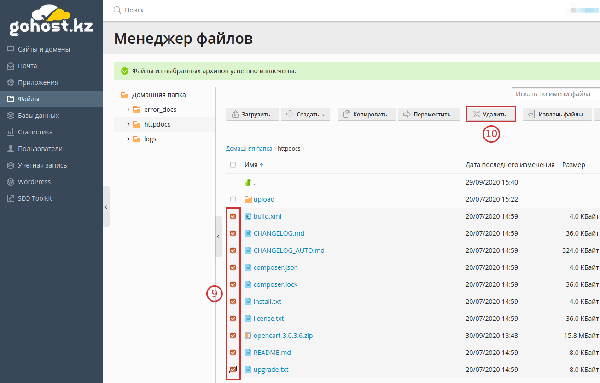Image resolution: width=600 pixels, height=383 pixels.
Task: Open Файлы in sidebar
Action: (x=51, y=99)
